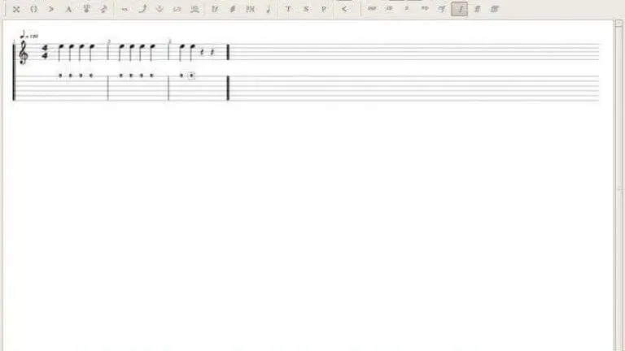Screen dimensions: 625x351
Task: Toggle the popping (P) effect
Action: [324, 9]
